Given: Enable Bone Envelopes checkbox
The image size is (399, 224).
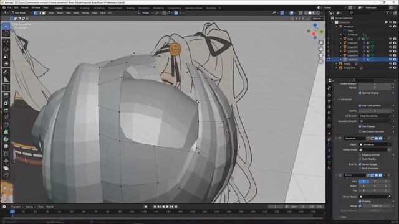Looking at the screenshot, I should coord(360,169).
